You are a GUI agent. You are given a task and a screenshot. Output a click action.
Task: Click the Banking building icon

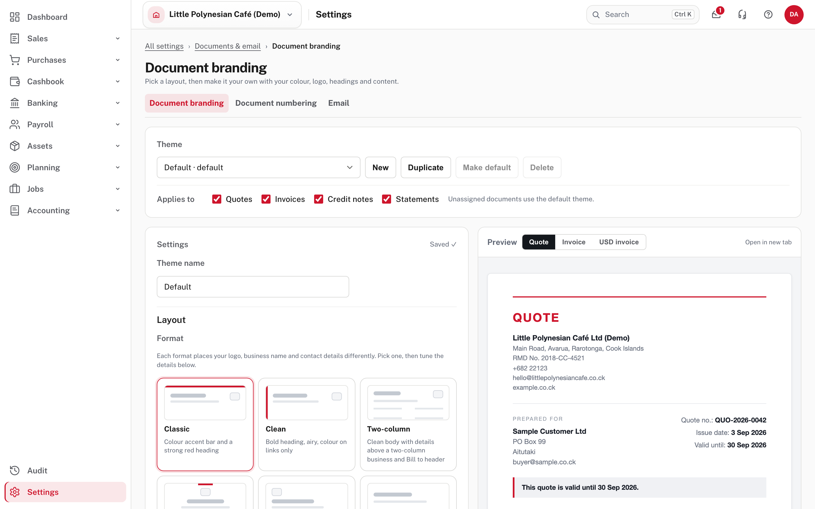(14, 103)
